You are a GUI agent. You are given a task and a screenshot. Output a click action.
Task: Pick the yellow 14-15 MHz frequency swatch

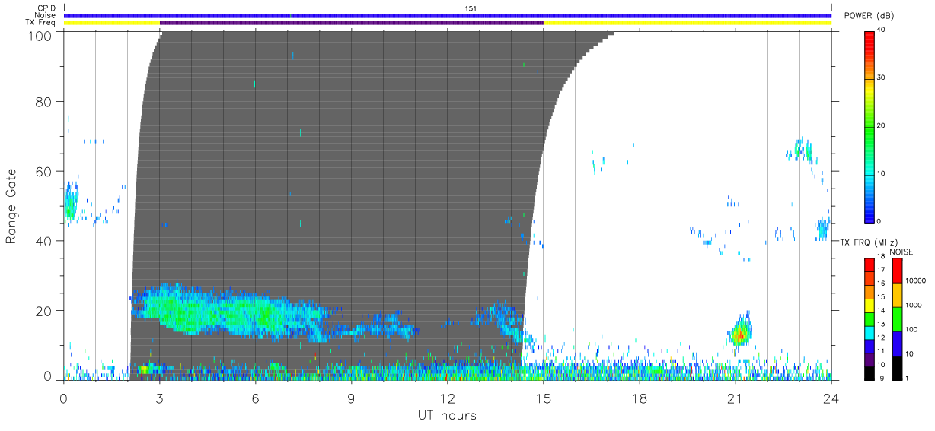click(870, 306)
